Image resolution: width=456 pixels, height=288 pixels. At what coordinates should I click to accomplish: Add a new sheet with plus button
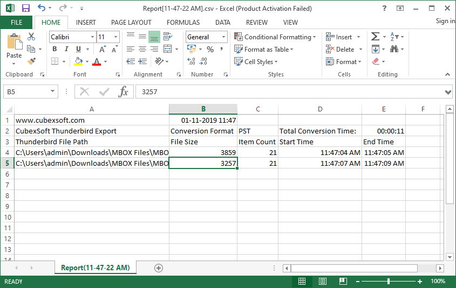coord(159,268)
